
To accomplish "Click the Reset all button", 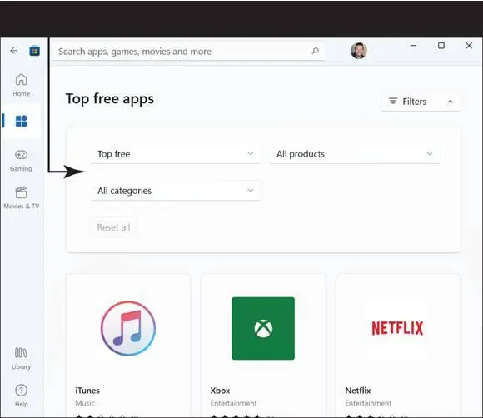I will 113,227.
